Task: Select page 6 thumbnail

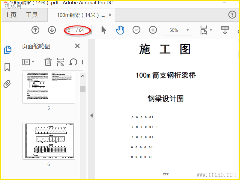Action: [49, 141]
